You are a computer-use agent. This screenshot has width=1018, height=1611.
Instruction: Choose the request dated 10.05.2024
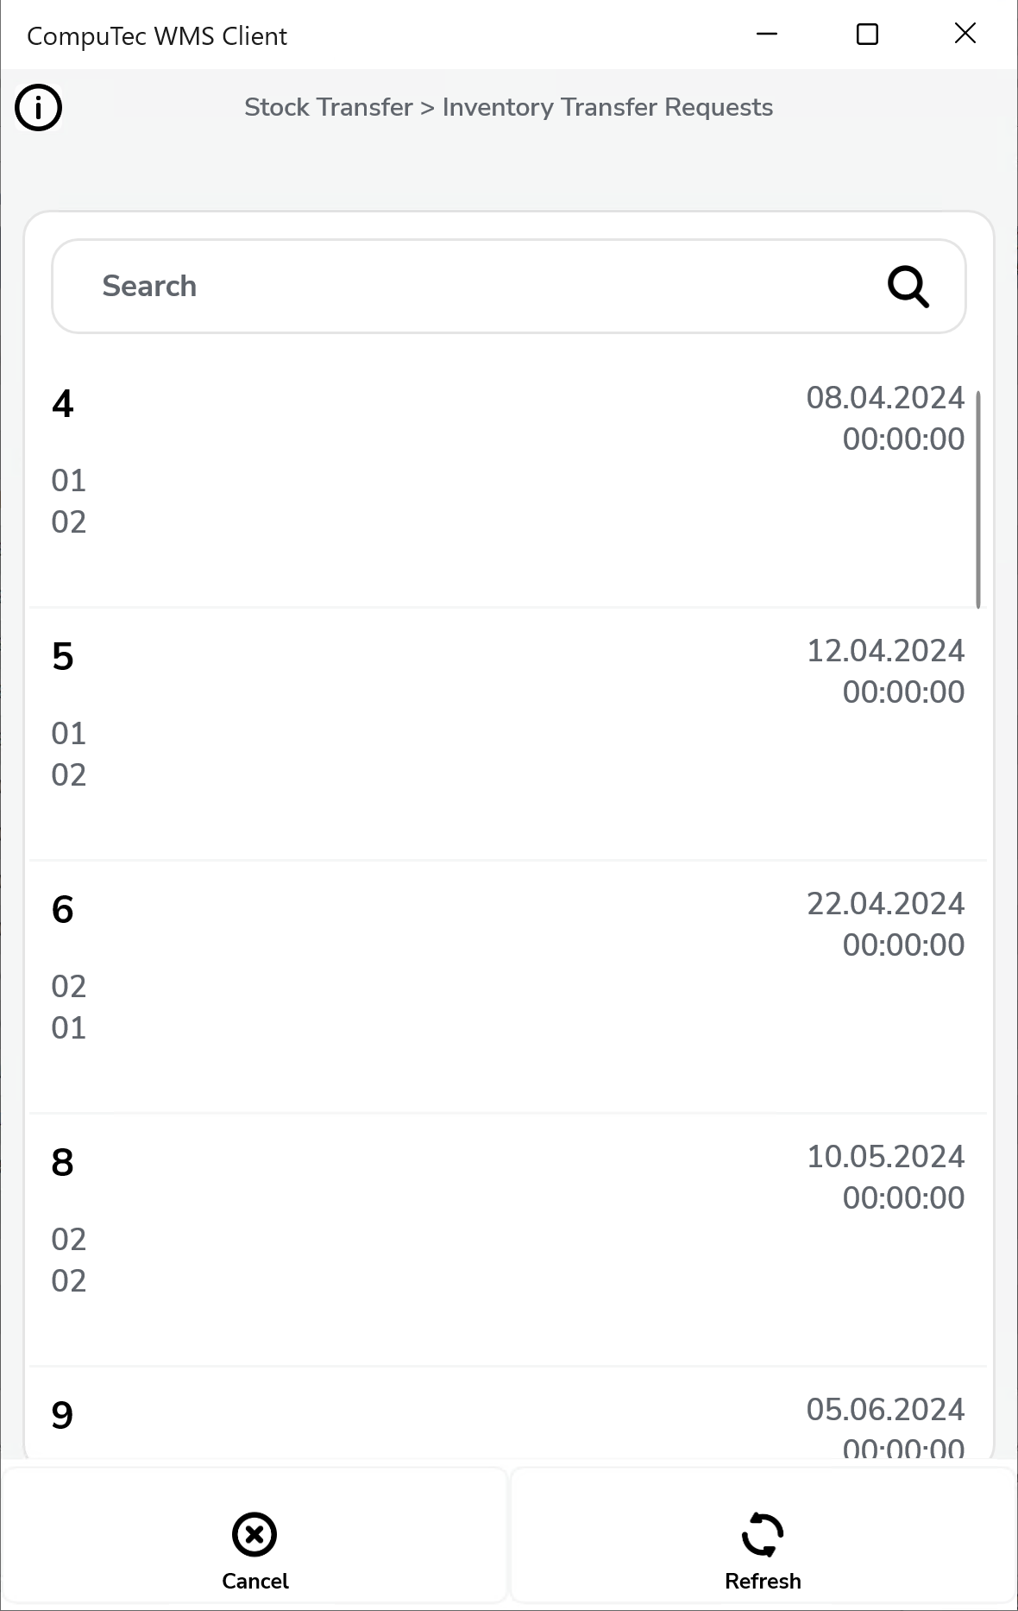point(885,1157)
